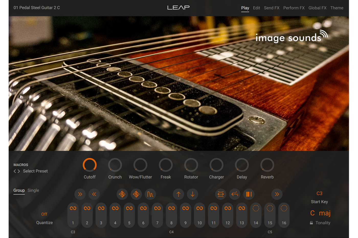The height and width of the screenshot is (238, 358).
Task: Trigger loop pad 3
Action: click(x=101, y=215)
